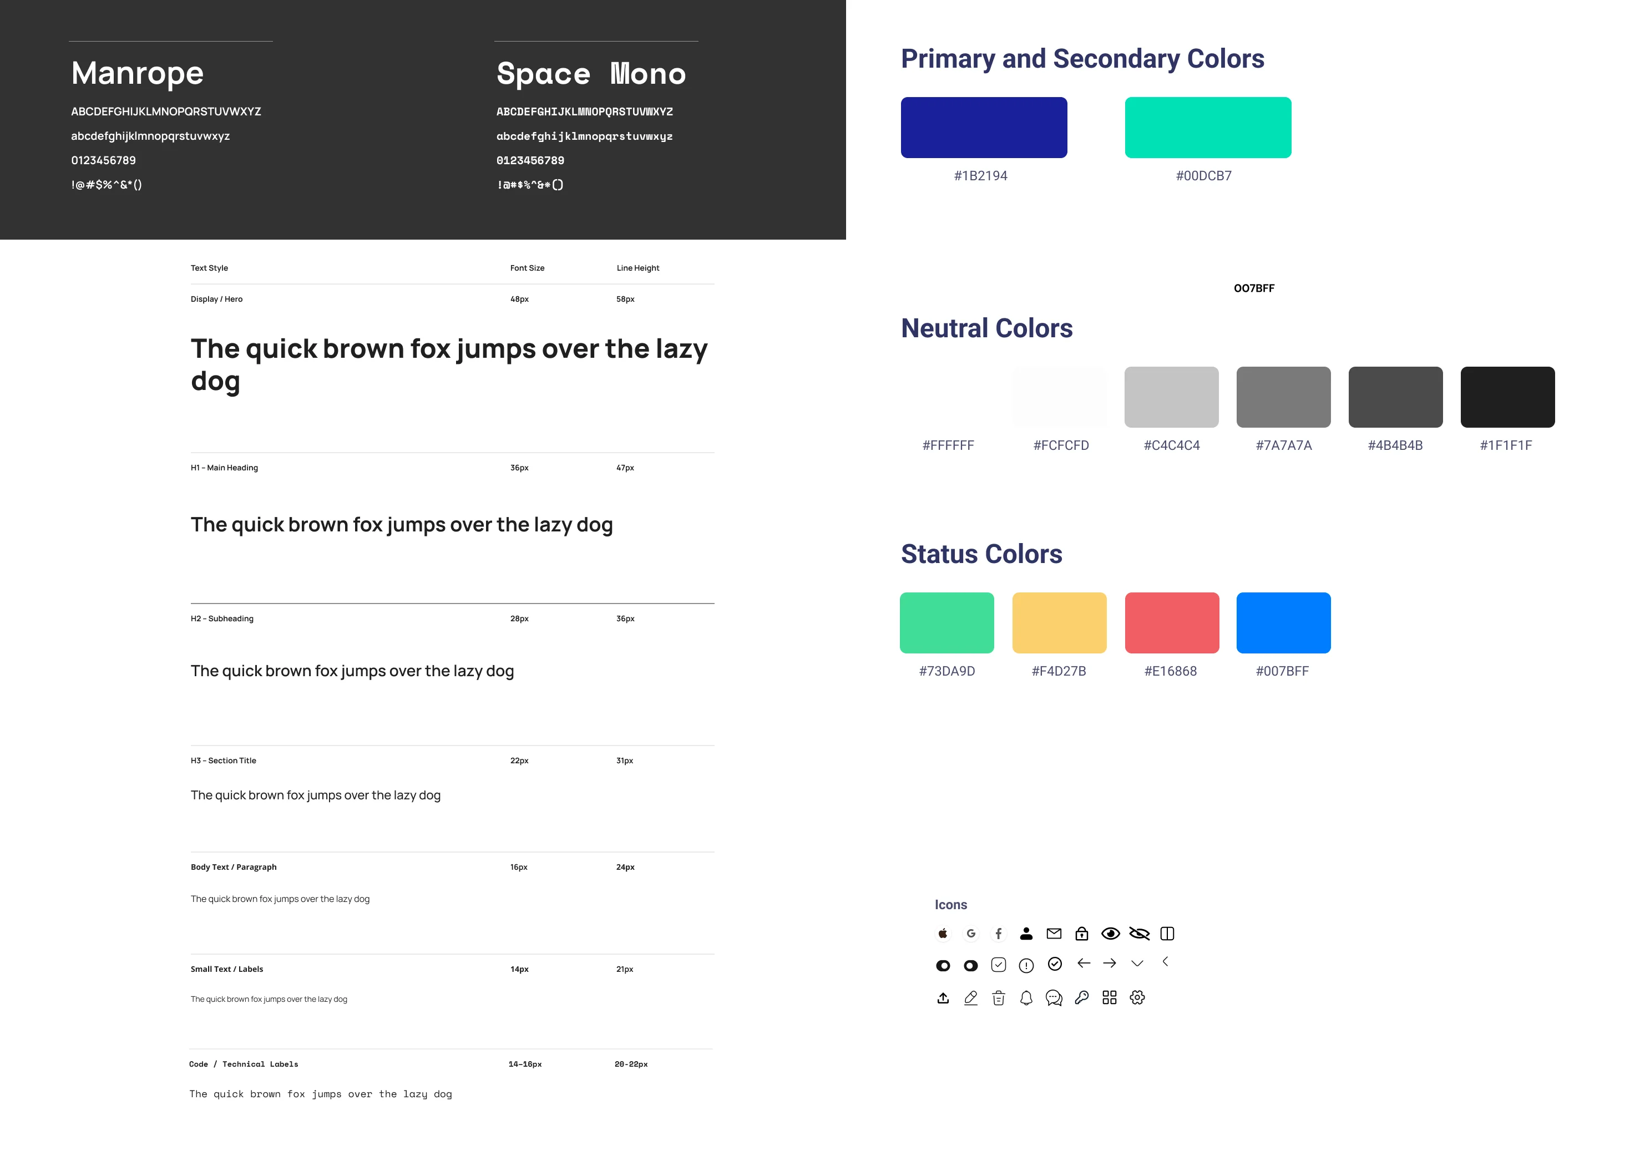Image resolution: width=1645 pixels, height=1166 pixels.
Task: Click the chevron down icon
Action: coord(1137,964)
